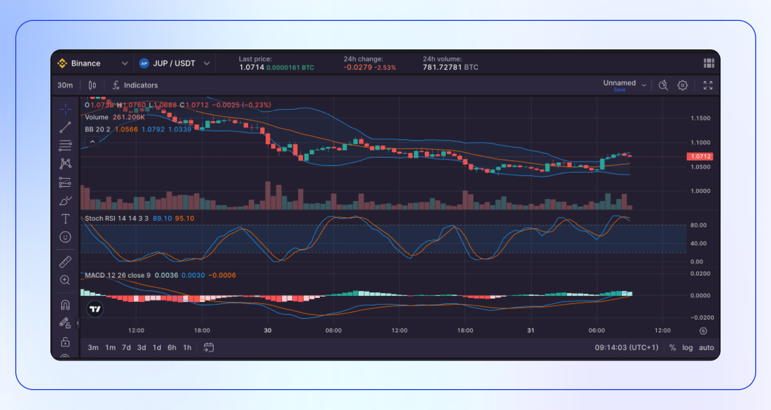The height and width of the screenshot is (410, 771).
Task: Select the Volume 261.206K legend
Action: [115, 117]
